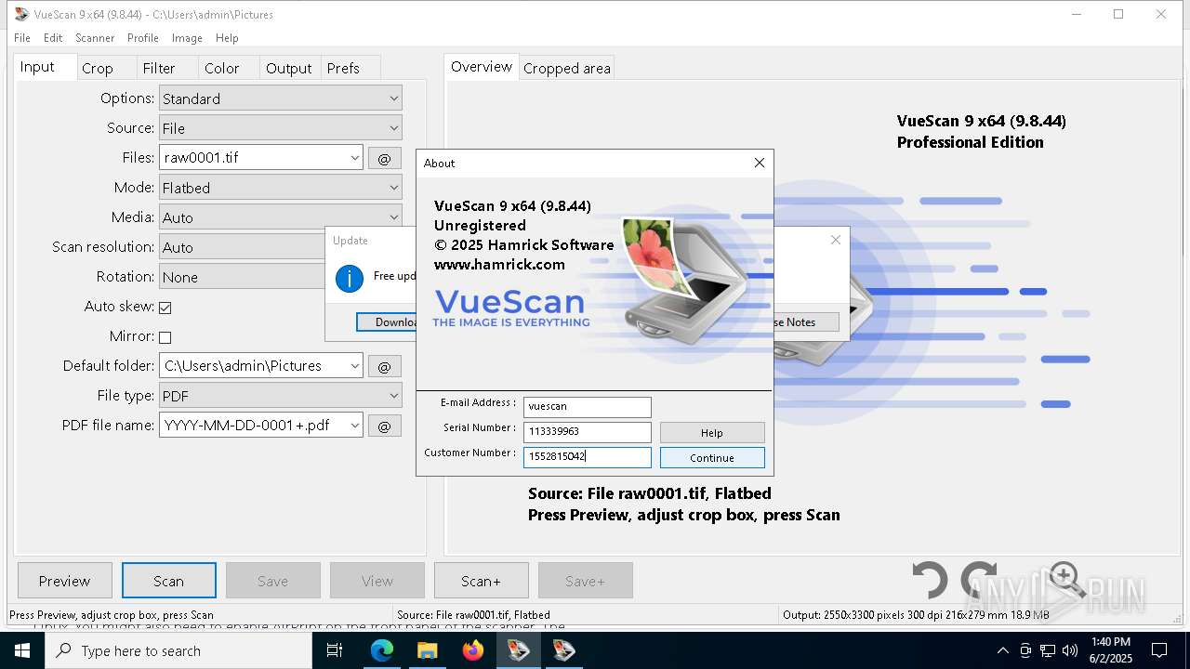1190x669 pixels.
Task: Click the Download button in Update dialog
Action: click(x=386, y=321)
